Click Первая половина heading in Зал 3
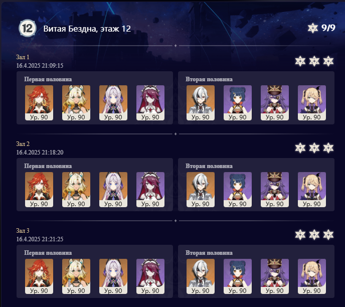 click(48, 253)
